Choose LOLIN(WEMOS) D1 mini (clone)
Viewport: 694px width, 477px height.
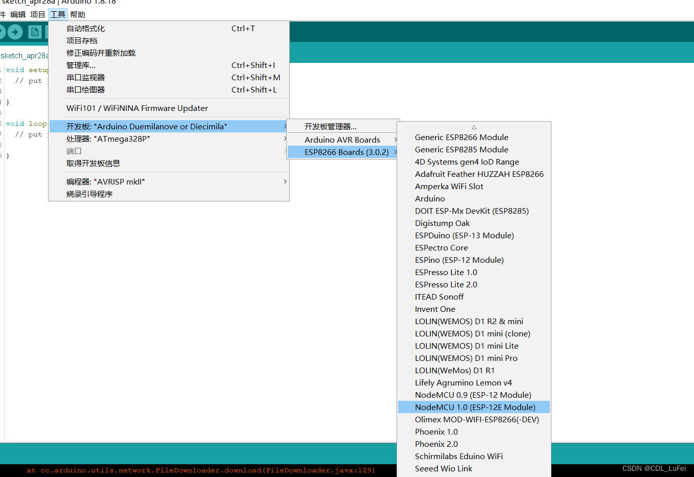(x=474, y=334)
